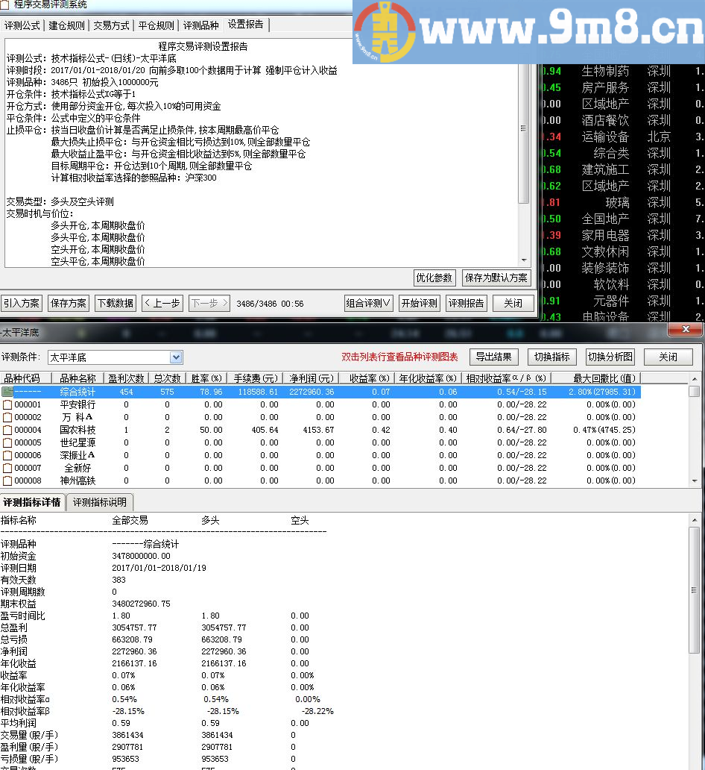Click the icon for 000007 全新好
Screen dimensions: 705x770
pyautogui.click(x=7, y=469)
